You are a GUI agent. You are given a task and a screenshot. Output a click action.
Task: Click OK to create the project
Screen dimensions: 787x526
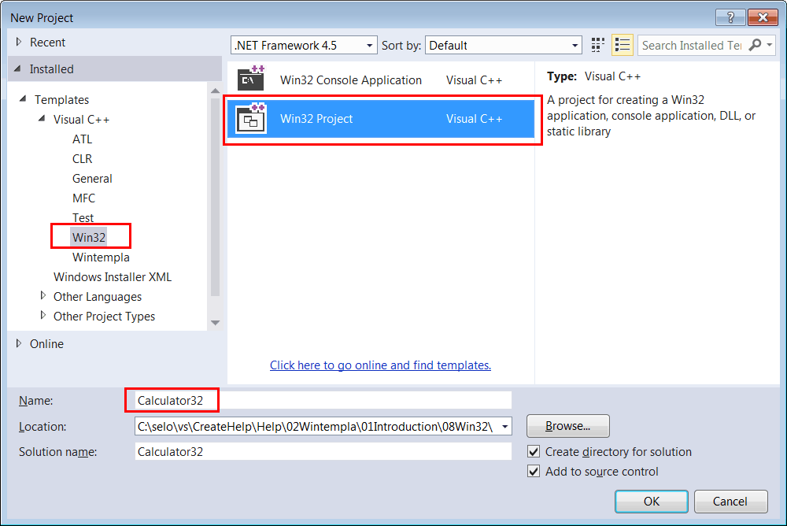652,502
